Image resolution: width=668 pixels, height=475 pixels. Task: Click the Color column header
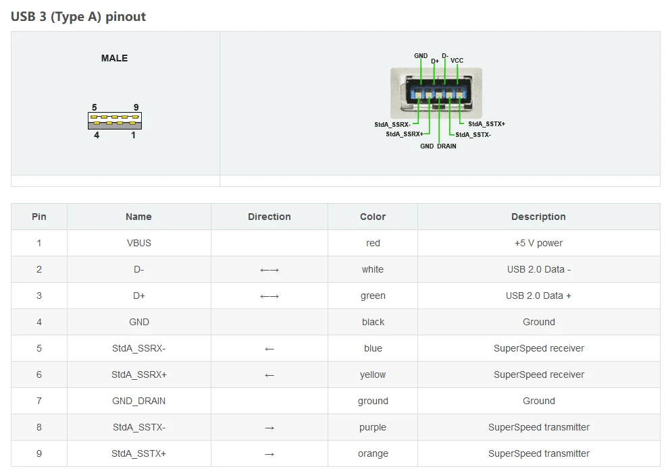coord(373,217)
